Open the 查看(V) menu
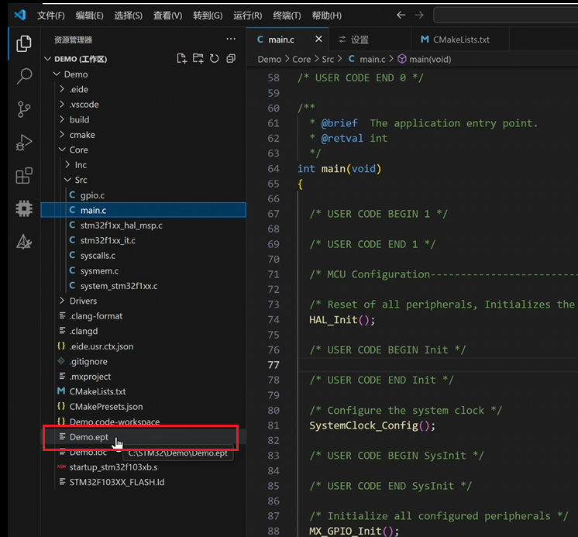This screenshot has height=537, width=578. (167, 15)
